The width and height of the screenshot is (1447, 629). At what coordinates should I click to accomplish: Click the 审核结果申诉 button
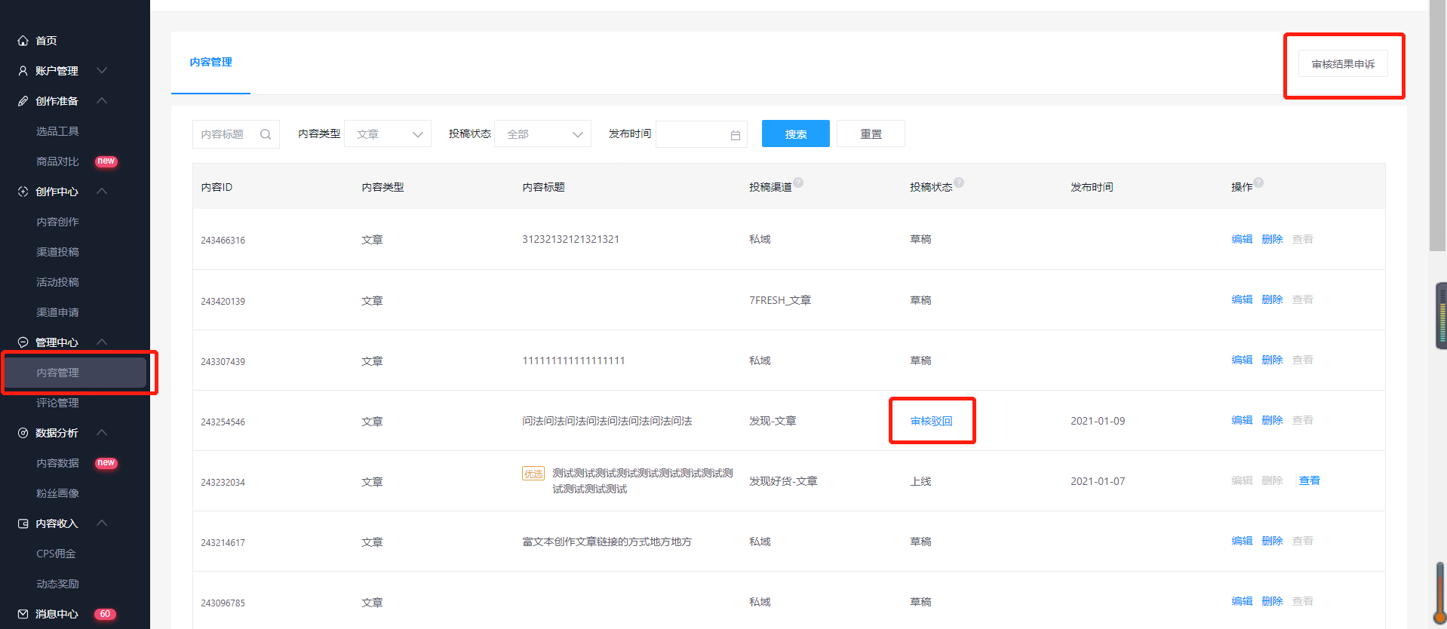click(1343, 64)
